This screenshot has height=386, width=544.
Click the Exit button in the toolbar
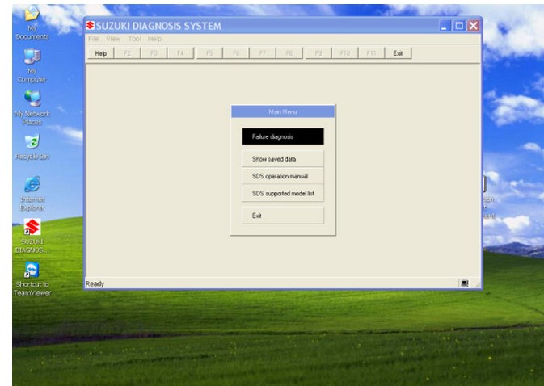tap(398, 53)
